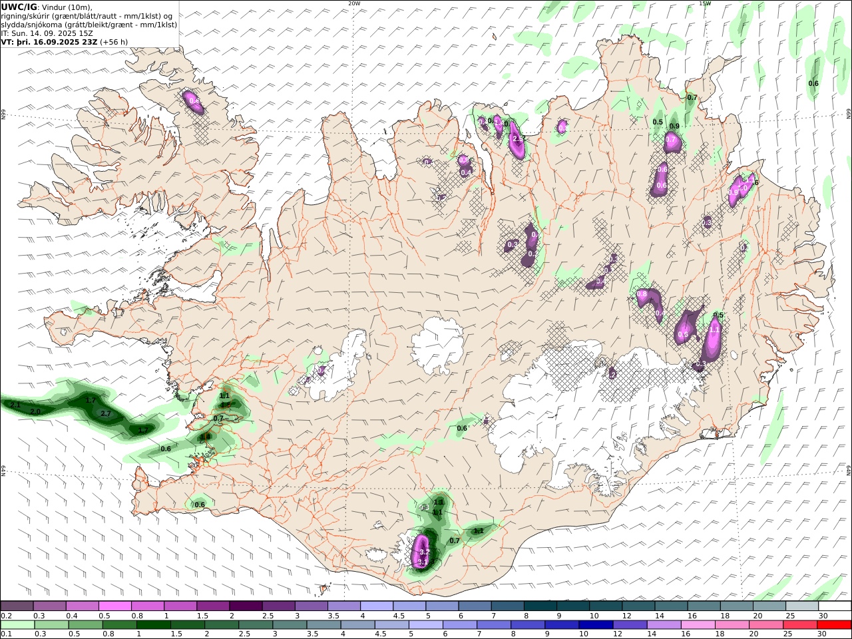This screenshot has height=639, width=852.
Task: Click the 0.9 value in the northeast
Action: pos(674,126)
